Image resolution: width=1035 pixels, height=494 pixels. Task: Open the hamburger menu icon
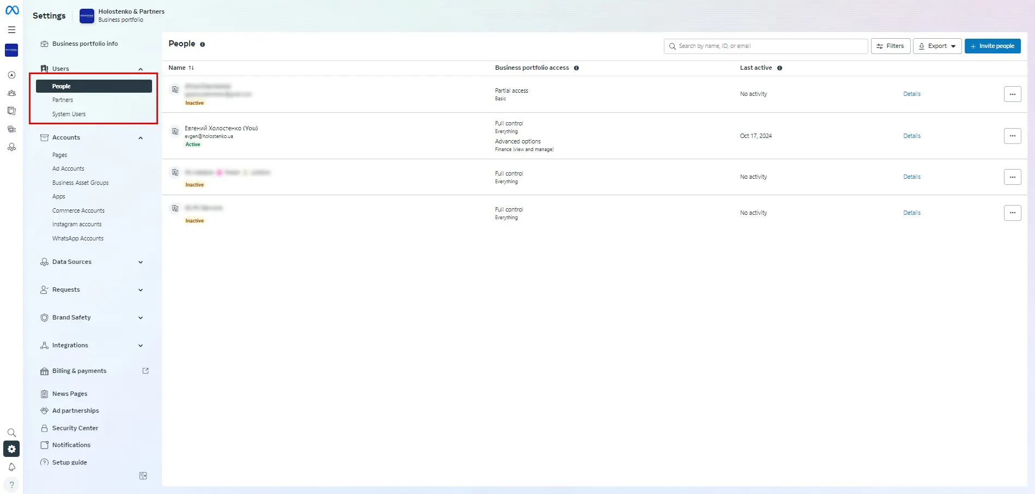click(11, 30)
